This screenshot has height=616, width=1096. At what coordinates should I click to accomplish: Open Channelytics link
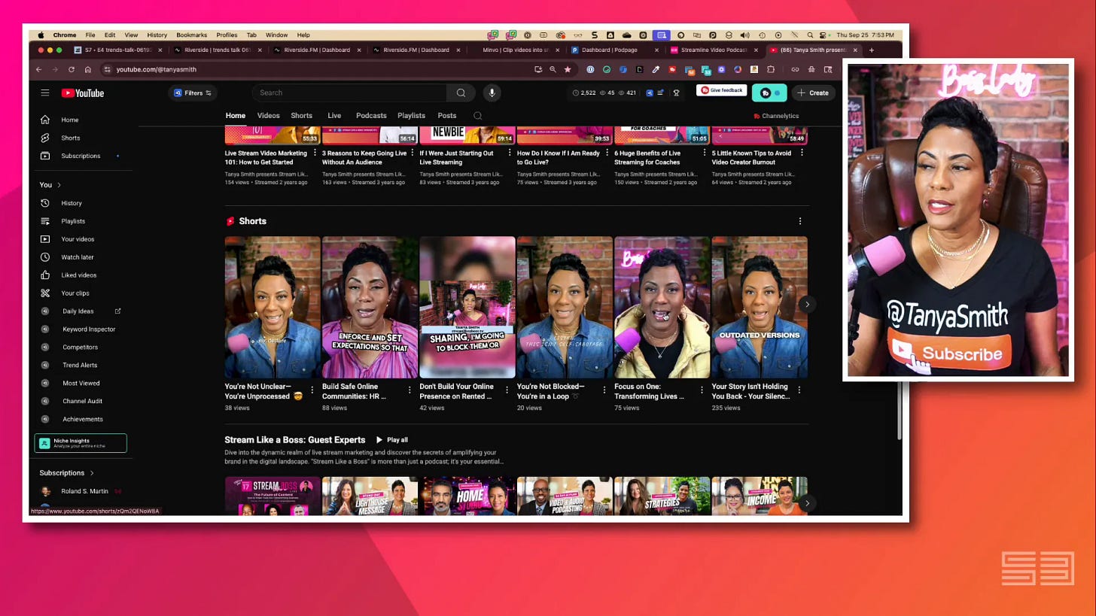coord(776,116)
